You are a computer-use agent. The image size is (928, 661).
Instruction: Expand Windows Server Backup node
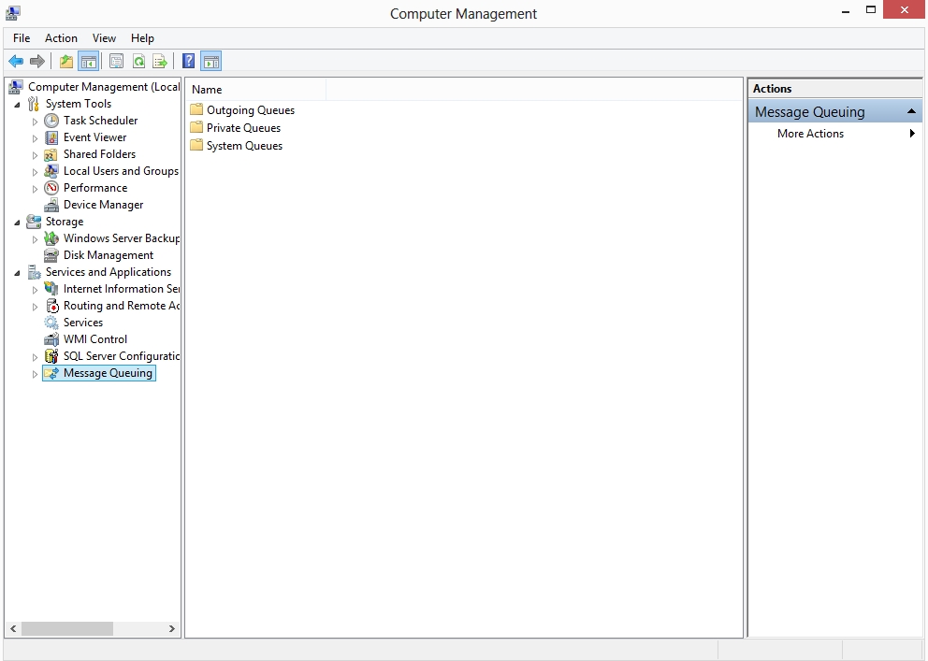[x=35, y=239]
